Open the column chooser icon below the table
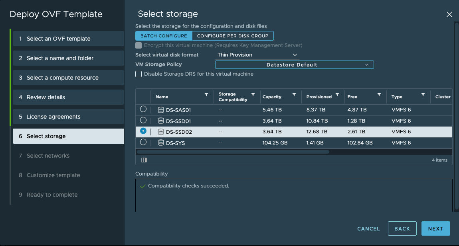 click(x=144, y=160)
